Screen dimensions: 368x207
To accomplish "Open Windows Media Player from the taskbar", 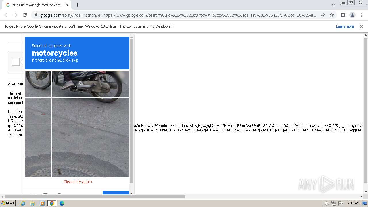I will click(42, 203).
